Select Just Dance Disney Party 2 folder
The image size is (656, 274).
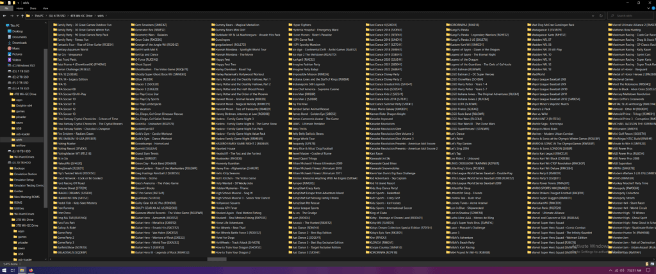tap(383, 79)
